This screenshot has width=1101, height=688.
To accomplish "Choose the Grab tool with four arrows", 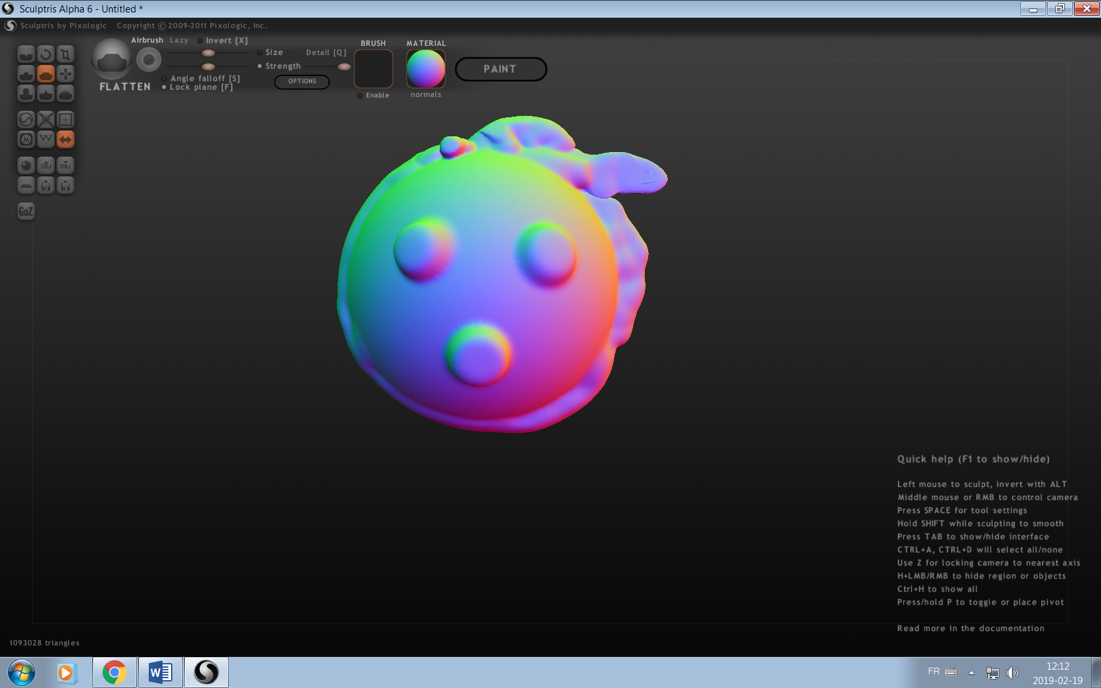I will coord(66,73).
